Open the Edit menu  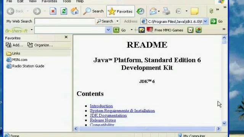pyautogui.click(x=20, y=2)
